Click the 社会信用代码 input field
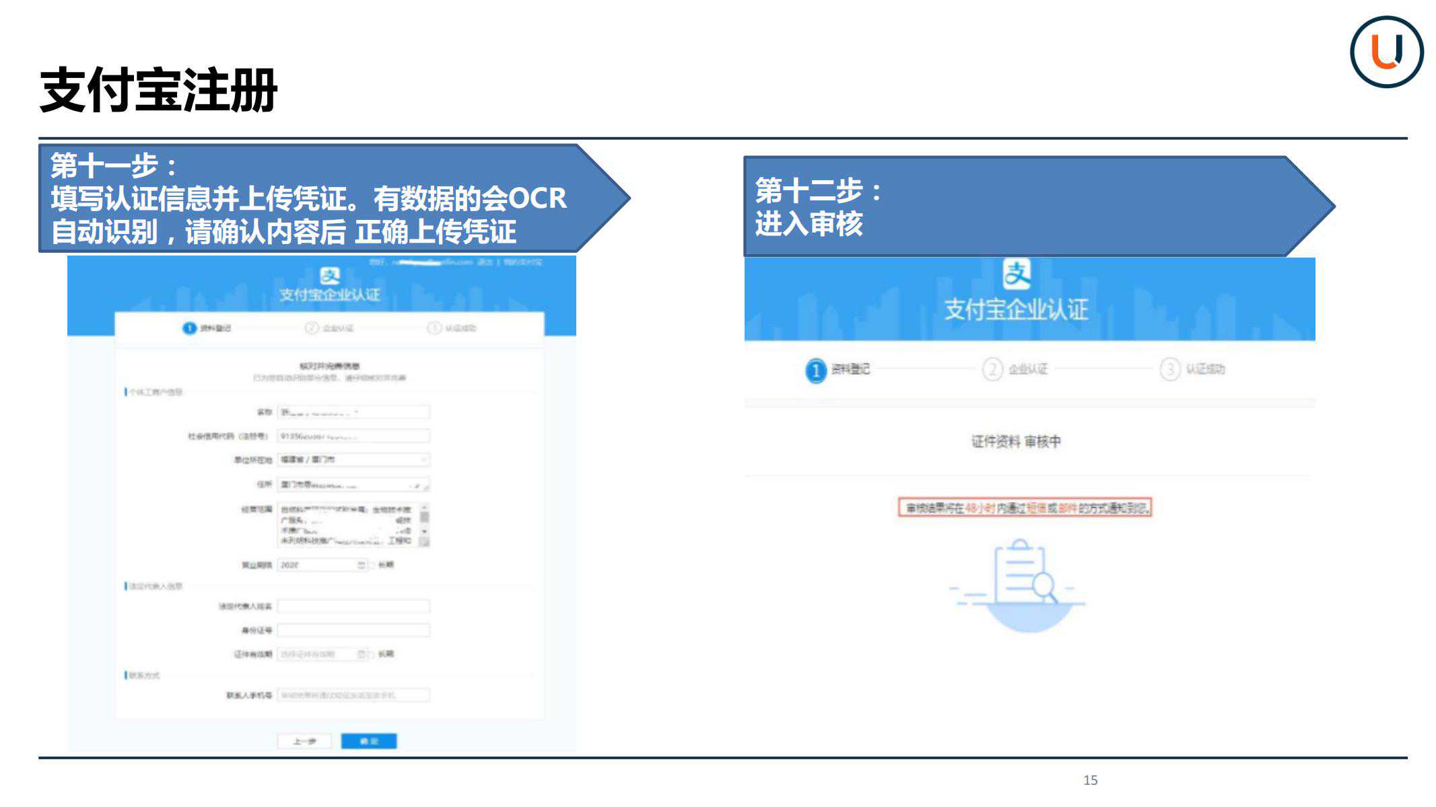 coord(353,436)
